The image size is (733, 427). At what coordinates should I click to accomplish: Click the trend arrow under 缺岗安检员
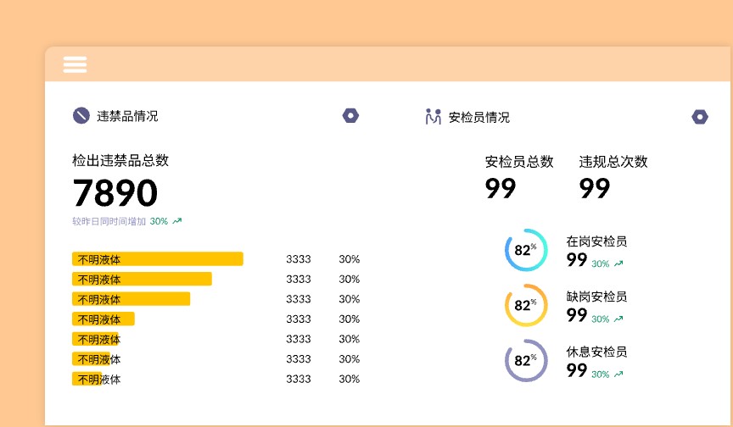[x=618, y=319]
